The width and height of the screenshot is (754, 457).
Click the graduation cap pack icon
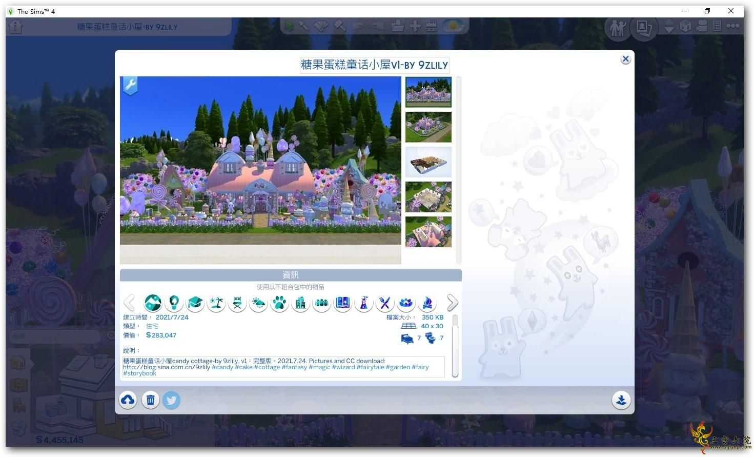pyautogui.click(x=195, y=303)
